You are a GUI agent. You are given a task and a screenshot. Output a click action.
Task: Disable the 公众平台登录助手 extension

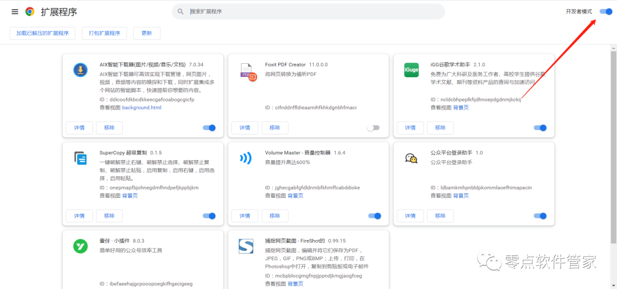pos(540,215)
